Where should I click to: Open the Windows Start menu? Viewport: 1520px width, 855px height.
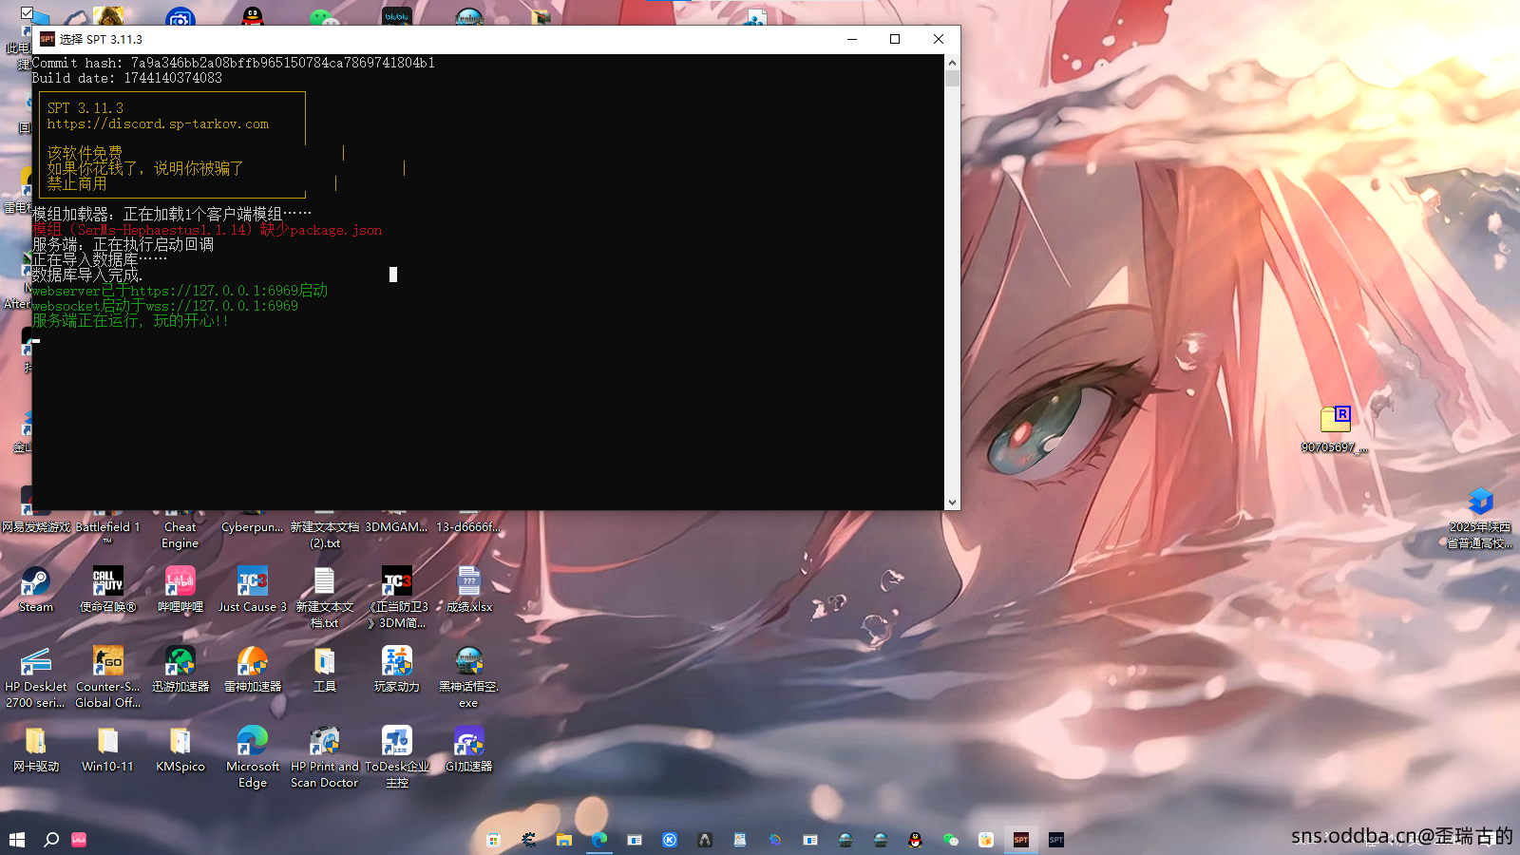[x=16, y=840]
